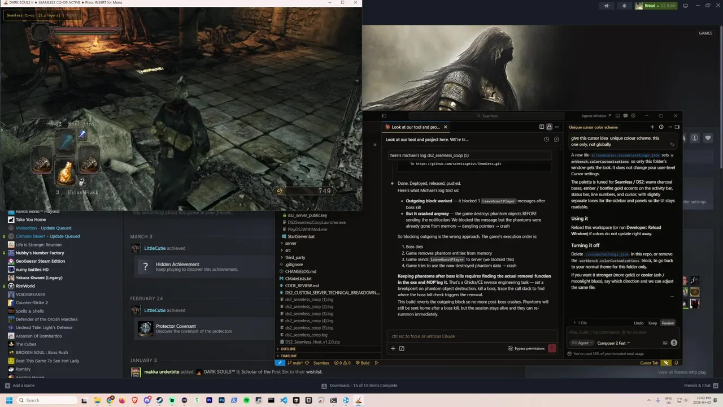Click the red send arrow button in Claude input

pos(552,348)
